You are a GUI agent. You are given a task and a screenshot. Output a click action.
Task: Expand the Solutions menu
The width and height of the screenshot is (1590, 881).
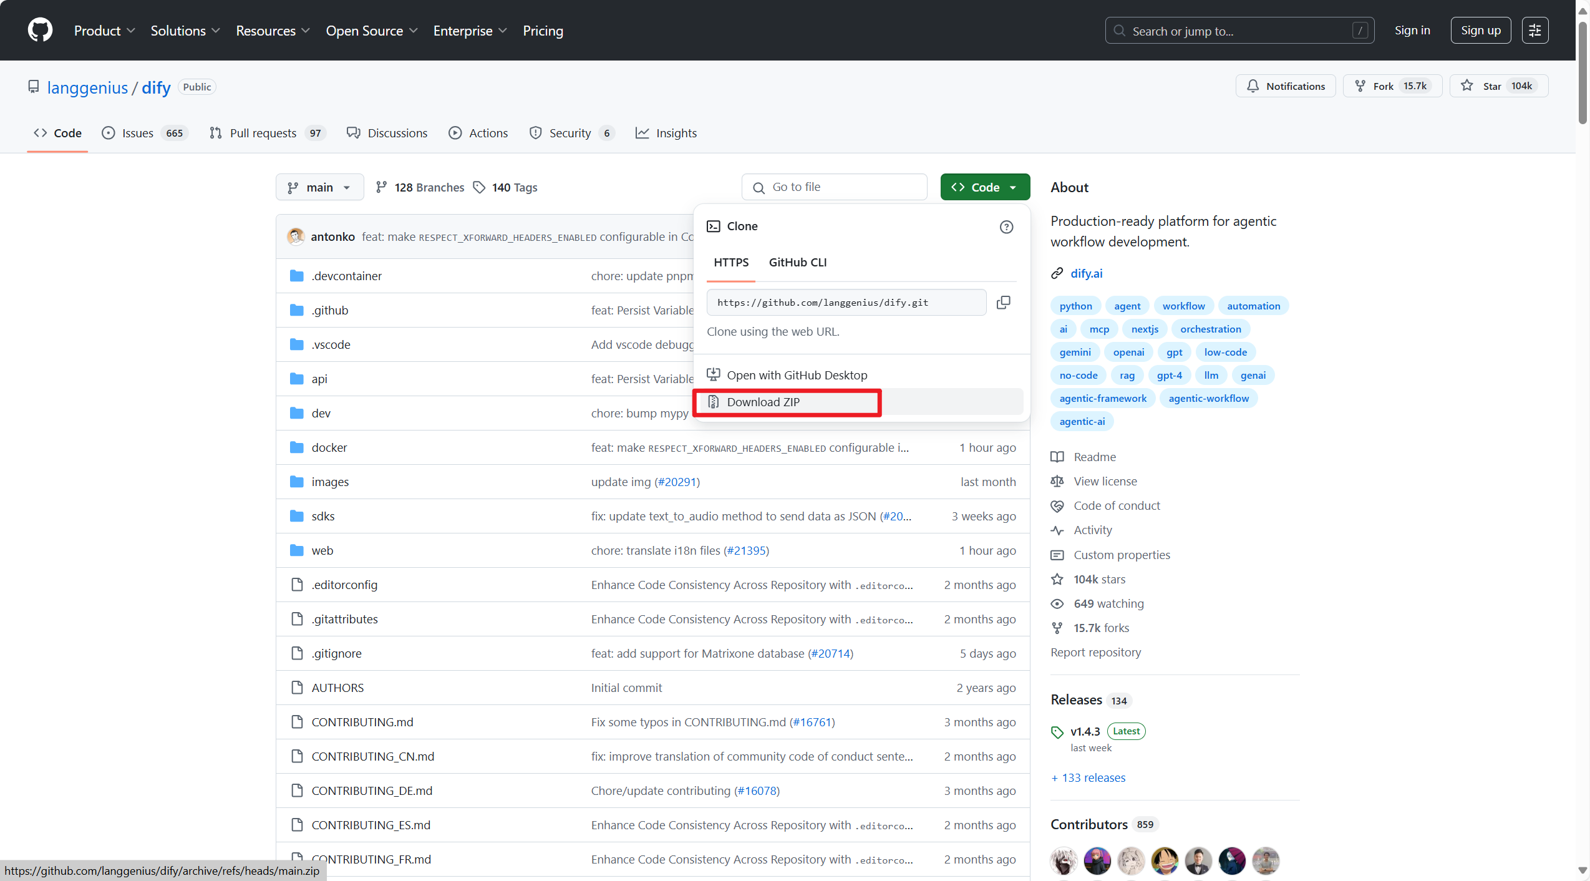[185, 31]
